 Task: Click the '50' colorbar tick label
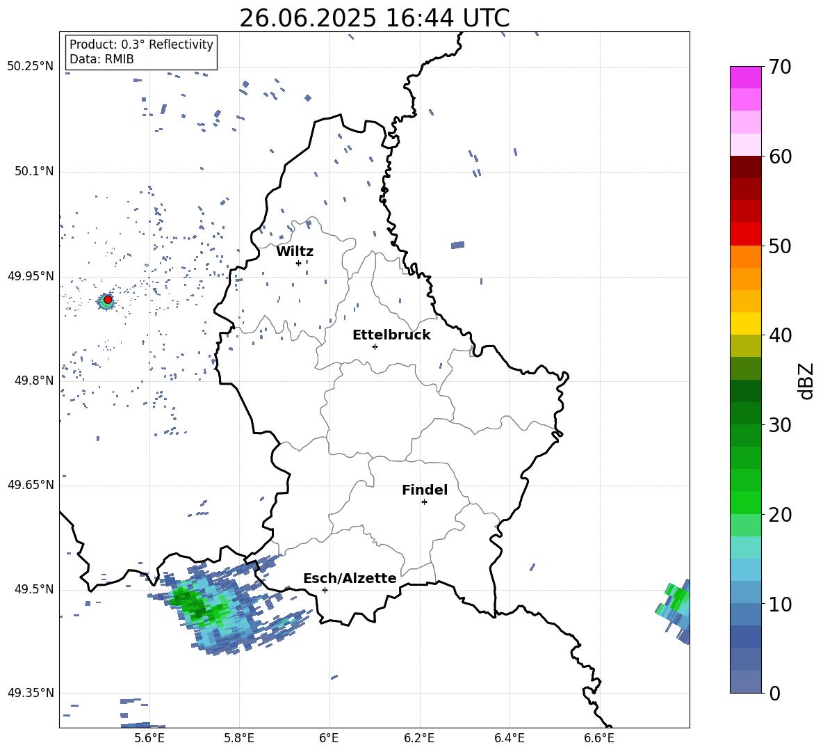780,246
